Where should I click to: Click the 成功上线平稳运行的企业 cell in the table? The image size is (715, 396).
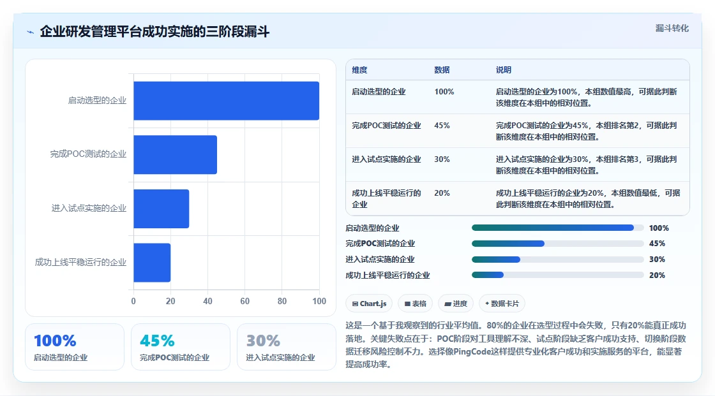click(386, 199)
